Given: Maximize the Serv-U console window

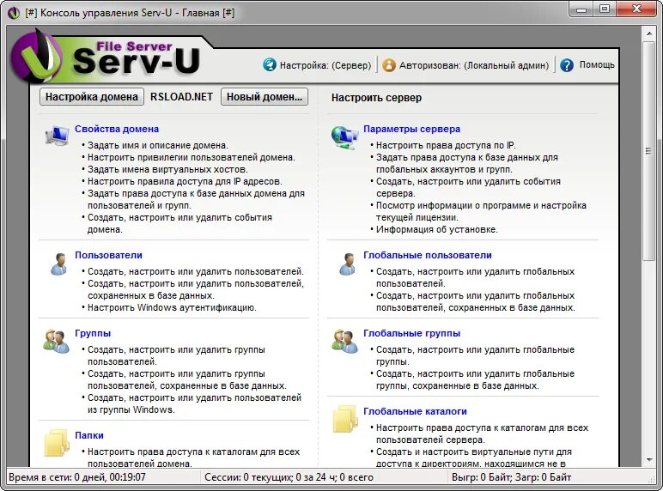Looking at the screenshot, I should click(x=605, y=9).
